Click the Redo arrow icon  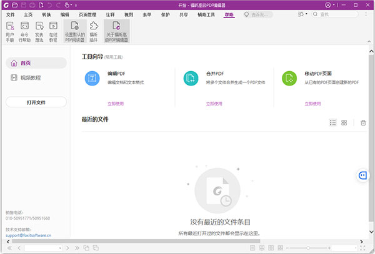pyautogui.click(x=59, y=5)
